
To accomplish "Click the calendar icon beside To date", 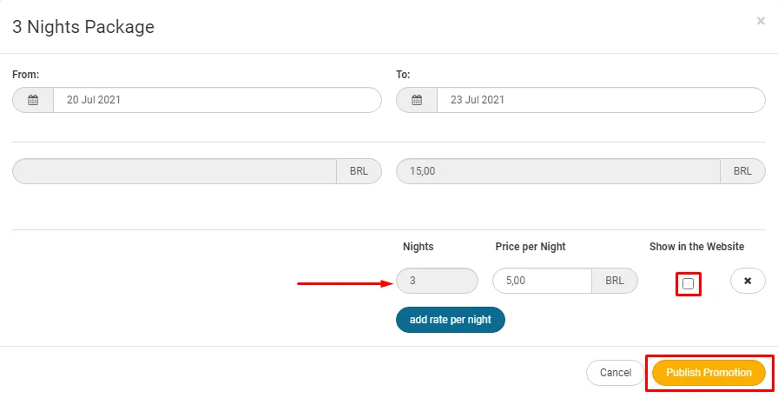I will [417, 100].
